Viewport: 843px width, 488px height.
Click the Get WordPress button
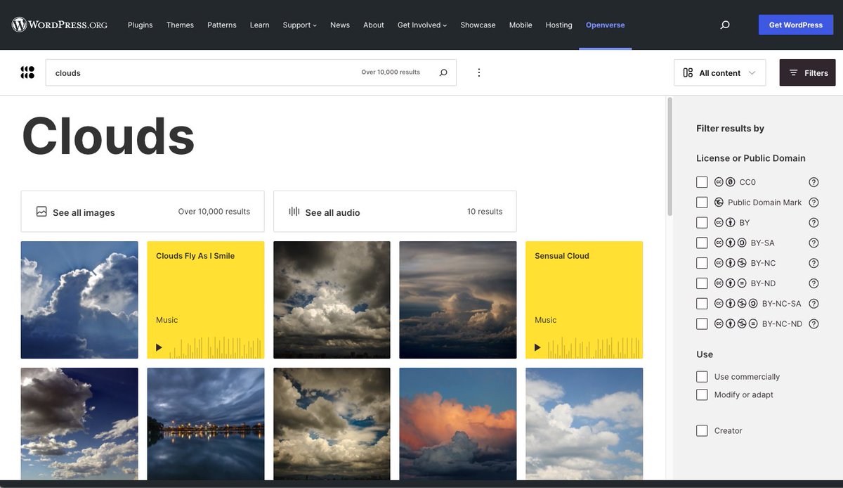[x=795, y=23]
